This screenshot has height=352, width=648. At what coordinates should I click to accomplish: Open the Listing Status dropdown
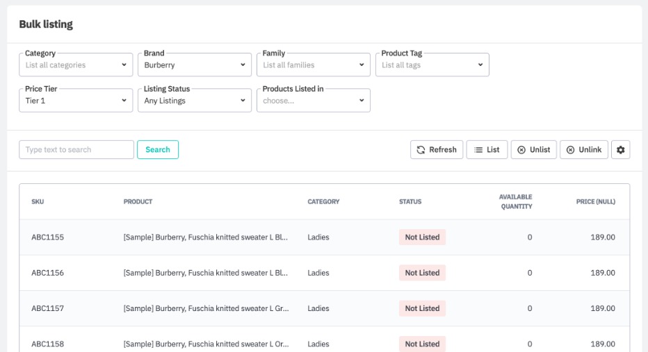pyautogui.click(x=195, y=101)
